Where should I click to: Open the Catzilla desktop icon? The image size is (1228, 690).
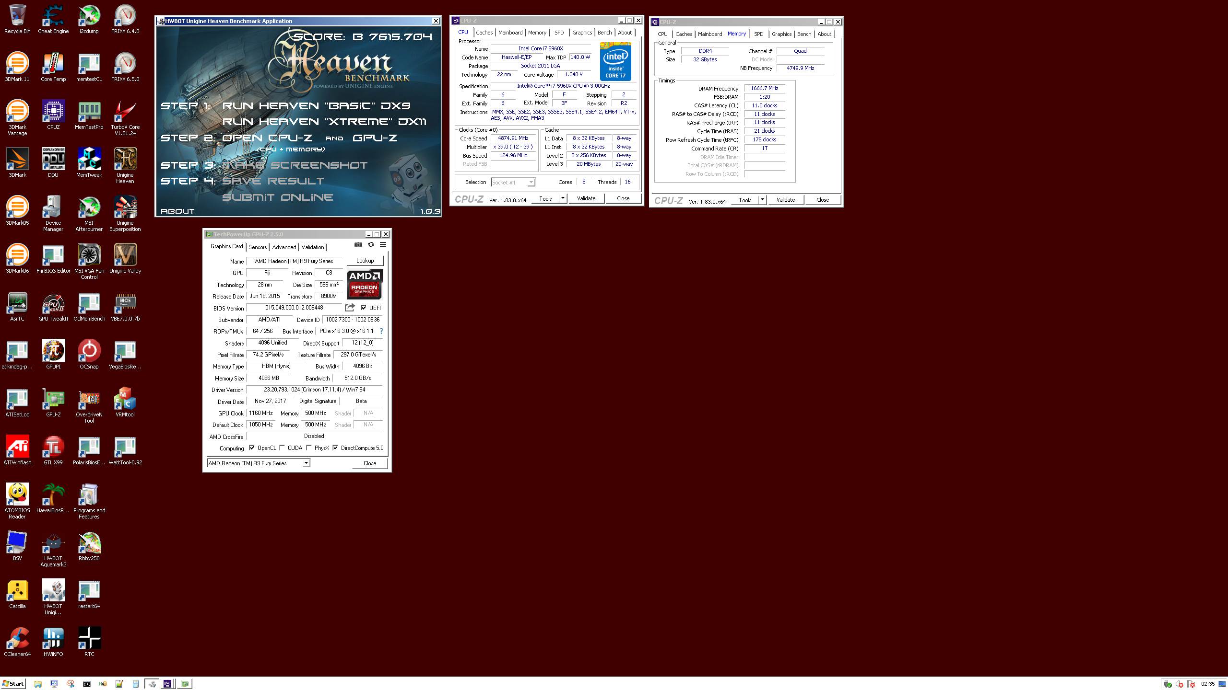tap(17, 594)
